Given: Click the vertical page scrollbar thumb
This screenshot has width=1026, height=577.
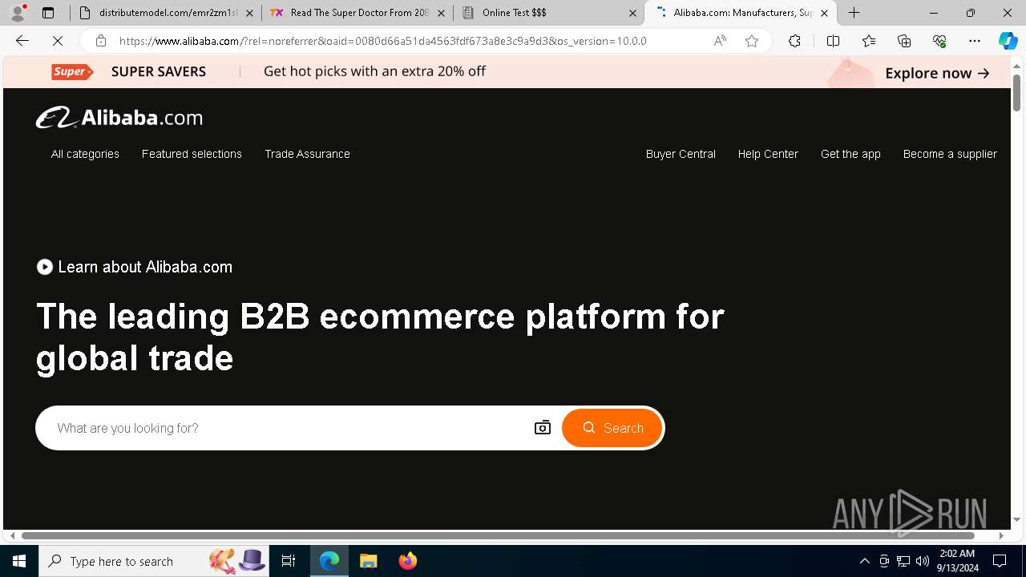Looking at the screenshot, I should point(1016,92).
